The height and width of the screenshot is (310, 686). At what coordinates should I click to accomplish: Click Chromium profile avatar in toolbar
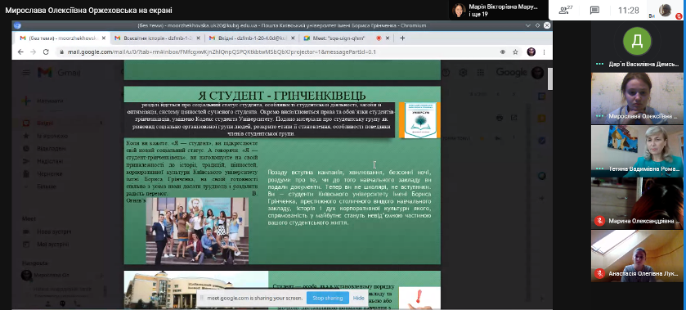point(531,52)
